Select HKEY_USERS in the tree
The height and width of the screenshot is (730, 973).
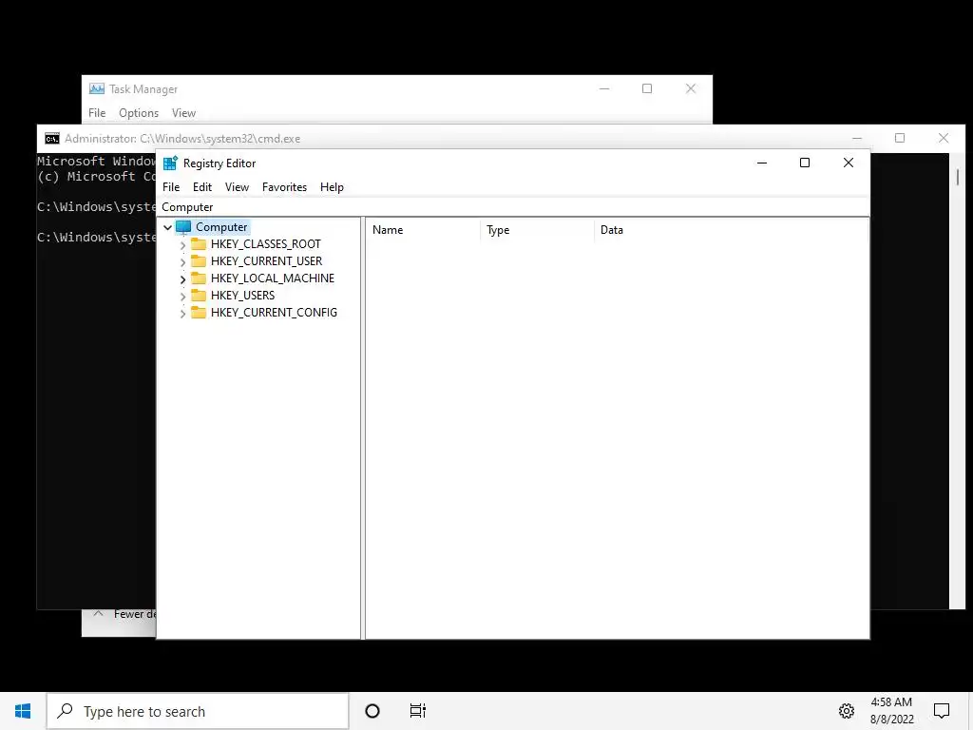click(x=242, y=296)
